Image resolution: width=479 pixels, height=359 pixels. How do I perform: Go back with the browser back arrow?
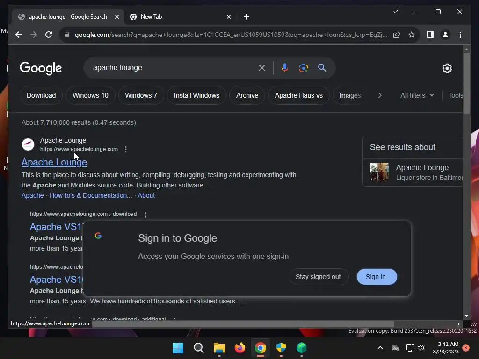(19, 35)
